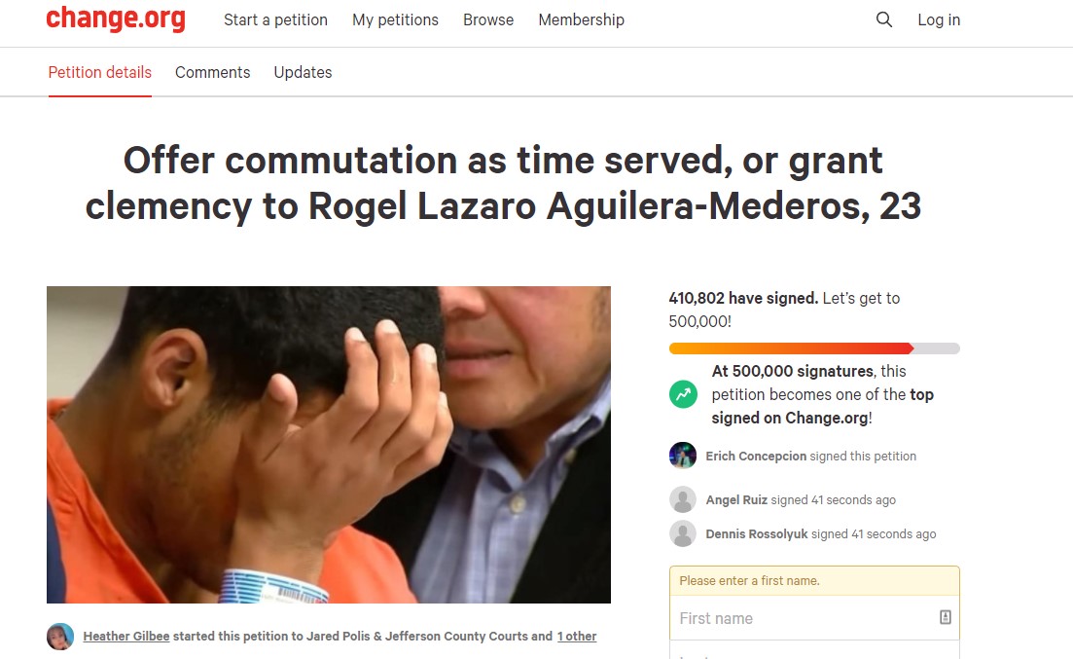Click Erich Concepcion's profile avatar
This screenshot has width=1073, height=659.
click(683, 456)
